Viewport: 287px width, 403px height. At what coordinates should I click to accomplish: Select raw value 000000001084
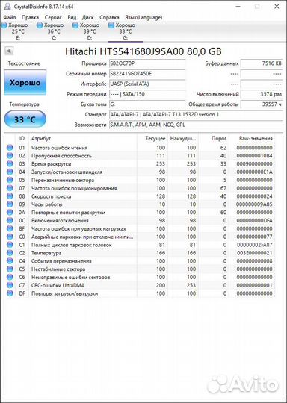254,156
